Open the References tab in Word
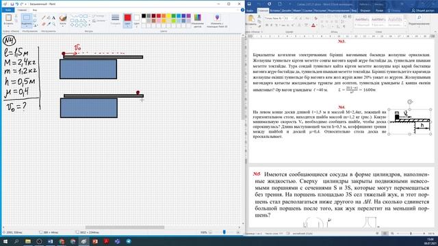 click(x=307, y=11)
